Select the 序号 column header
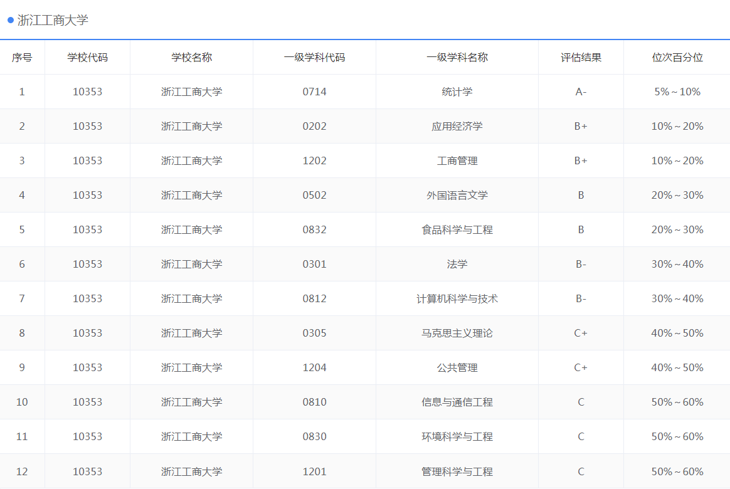The width and height of the screenshot is (730, 489). [x=22, y=57]
